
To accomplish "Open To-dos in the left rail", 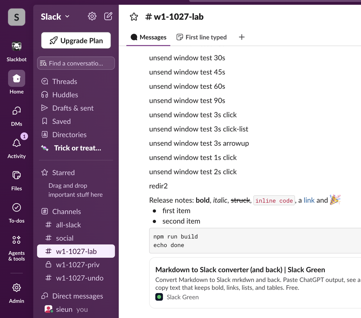I will (17, 213).
